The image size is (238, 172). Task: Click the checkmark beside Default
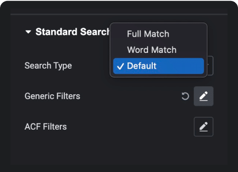pyautogui.click(x=120, y=66)
